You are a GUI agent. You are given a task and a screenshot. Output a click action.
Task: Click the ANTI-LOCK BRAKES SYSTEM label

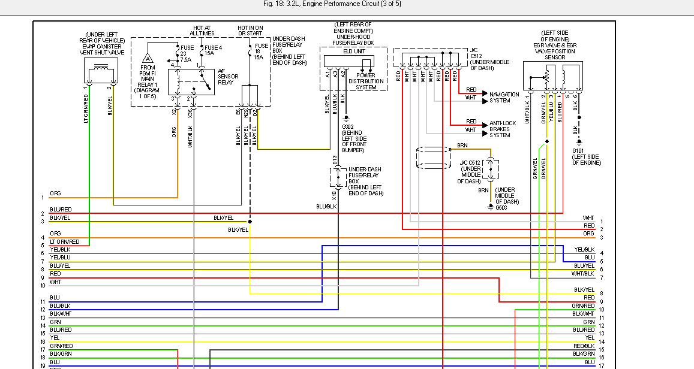(x=502, y=129)
